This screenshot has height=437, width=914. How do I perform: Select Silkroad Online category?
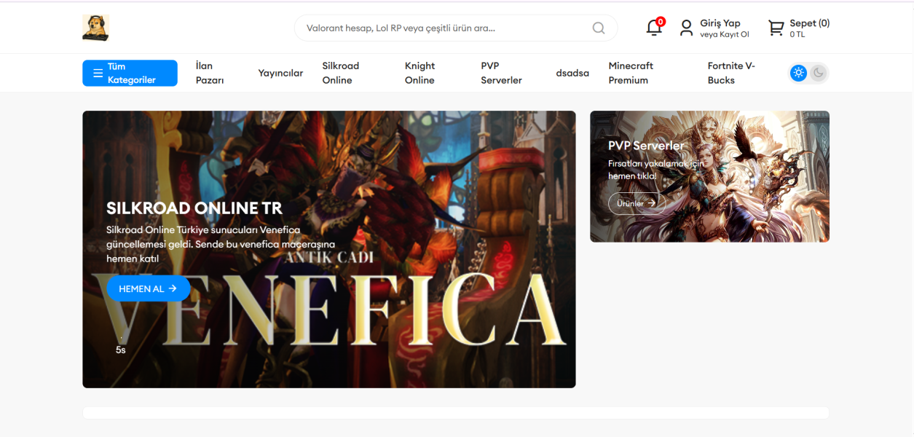[x=341, y=73]
